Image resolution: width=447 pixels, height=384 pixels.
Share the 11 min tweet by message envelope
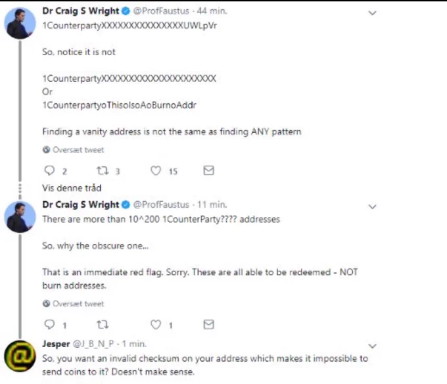208,324
